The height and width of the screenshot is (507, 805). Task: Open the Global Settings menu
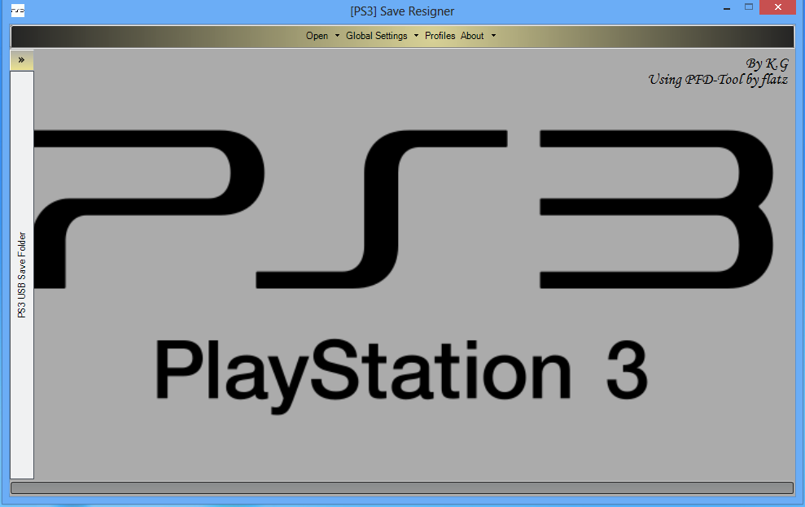click(377, 36)
